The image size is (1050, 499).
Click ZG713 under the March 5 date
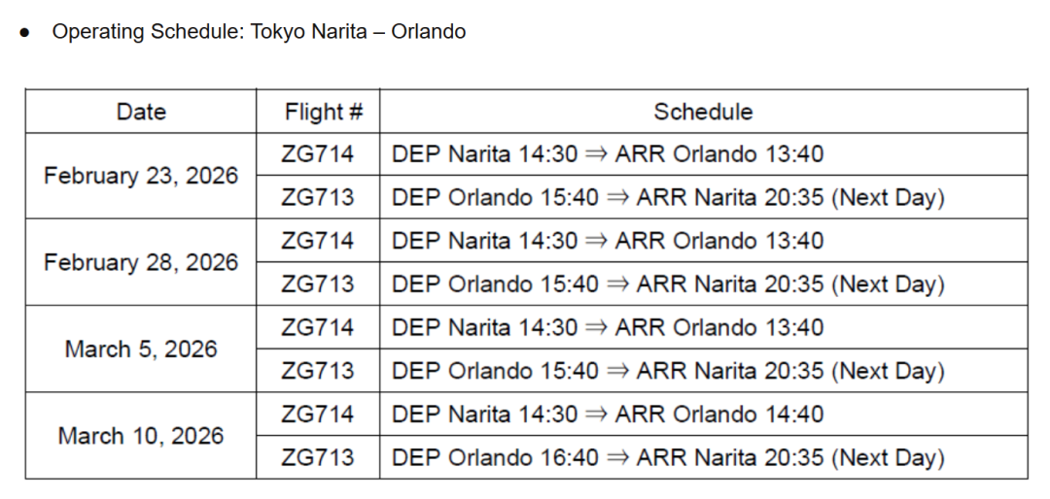[x=317, y=371]
